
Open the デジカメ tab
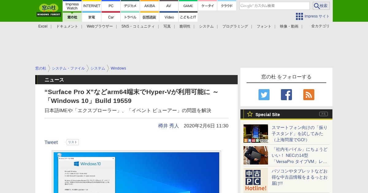click(130, 6)
